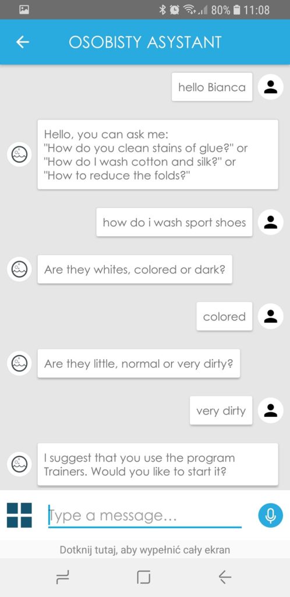Tap the 'OSOBISTY ASYSTANT' header title

(x=145, y=42)
